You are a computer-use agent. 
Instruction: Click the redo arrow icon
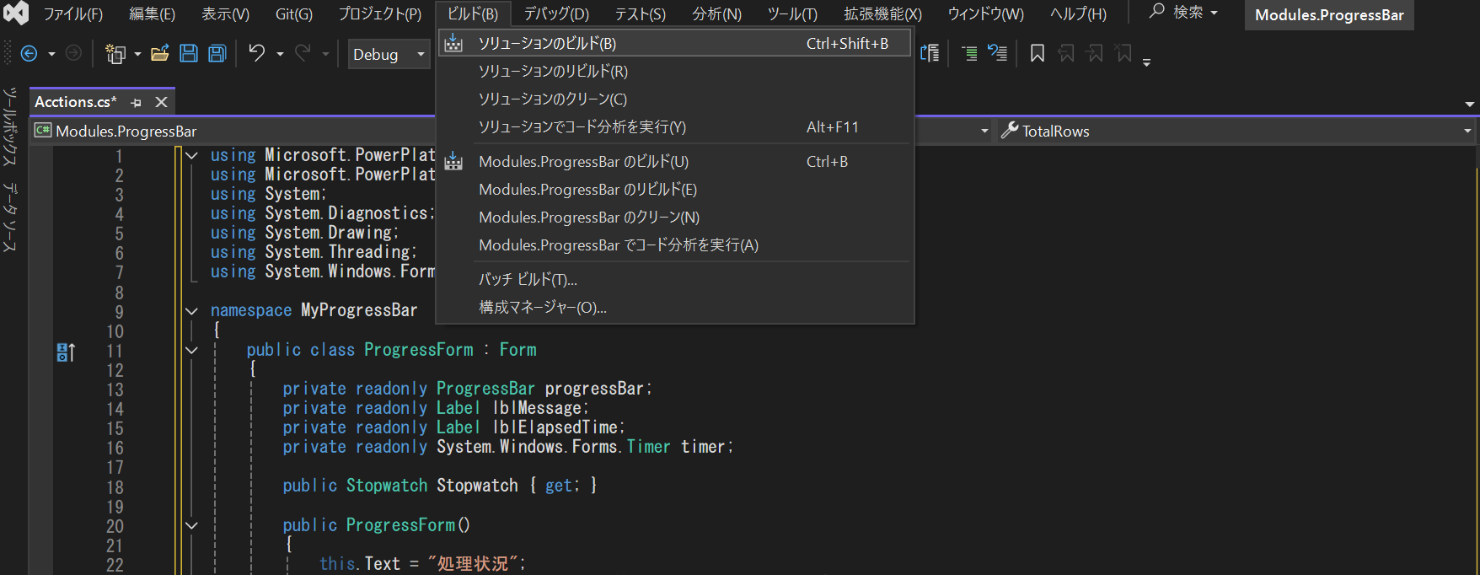click(303, 54)
